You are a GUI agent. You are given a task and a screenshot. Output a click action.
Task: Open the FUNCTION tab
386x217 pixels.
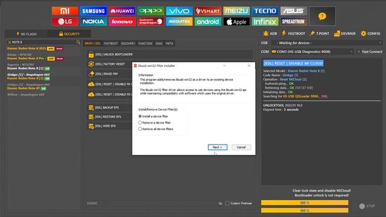[145, 43]
